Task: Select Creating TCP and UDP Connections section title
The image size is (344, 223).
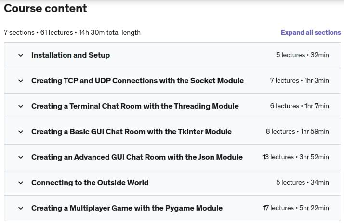Action: tap(137, 81)
